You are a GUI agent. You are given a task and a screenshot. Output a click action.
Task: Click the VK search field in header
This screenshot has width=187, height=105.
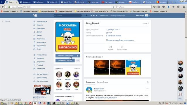67,15
